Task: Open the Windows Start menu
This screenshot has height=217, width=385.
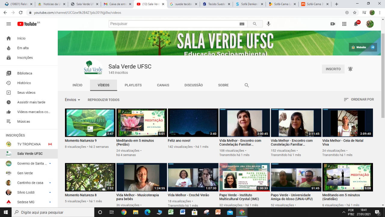Action: (x=5, y=212)
